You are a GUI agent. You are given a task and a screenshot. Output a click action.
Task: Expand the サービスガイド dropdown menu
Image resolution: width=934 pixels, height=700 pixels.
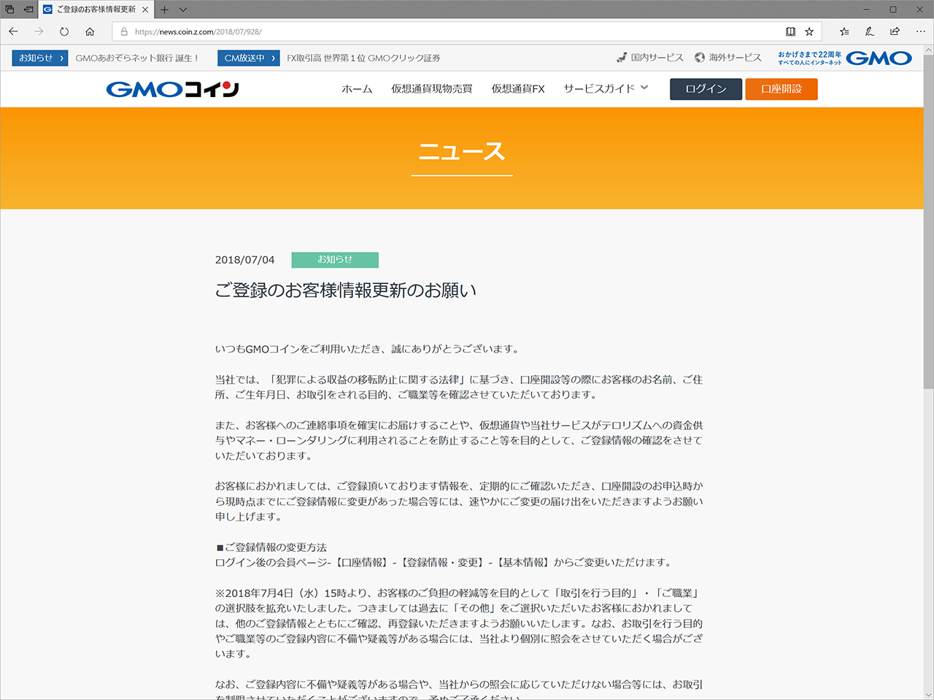pyautogui.click(x=605, y=87)
